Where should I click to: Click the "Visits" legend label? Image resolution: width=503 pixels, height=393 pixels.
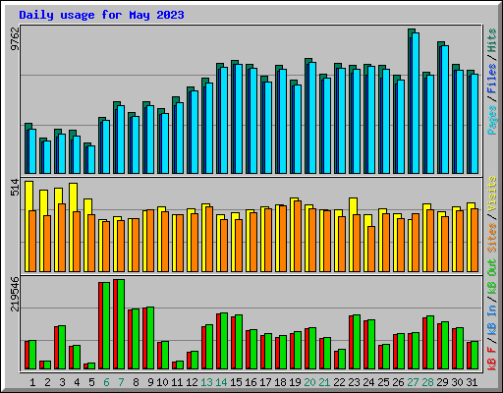pyautogui.click(x=492, y=194)
